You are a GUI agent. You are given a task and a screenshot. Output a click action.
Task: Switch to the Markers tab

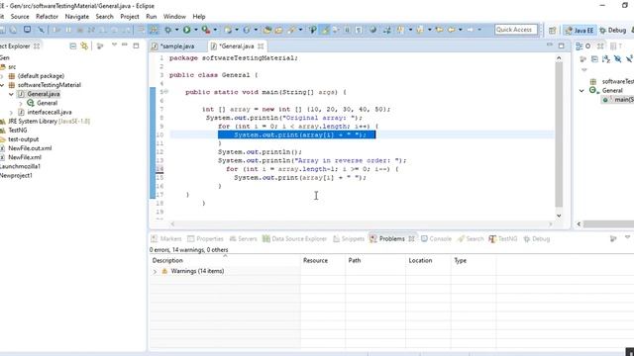[x=166, y=239]
